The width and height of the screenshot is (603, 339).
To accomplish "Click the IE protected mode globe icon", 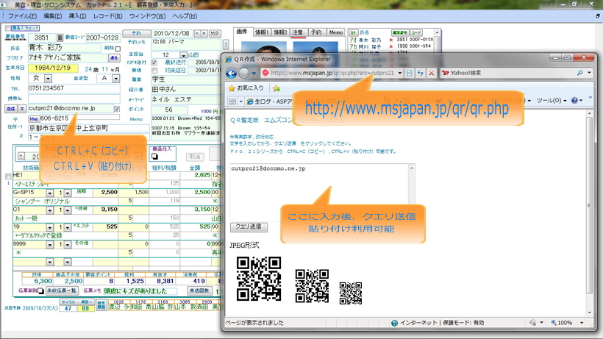I will (x=395, y=323).
